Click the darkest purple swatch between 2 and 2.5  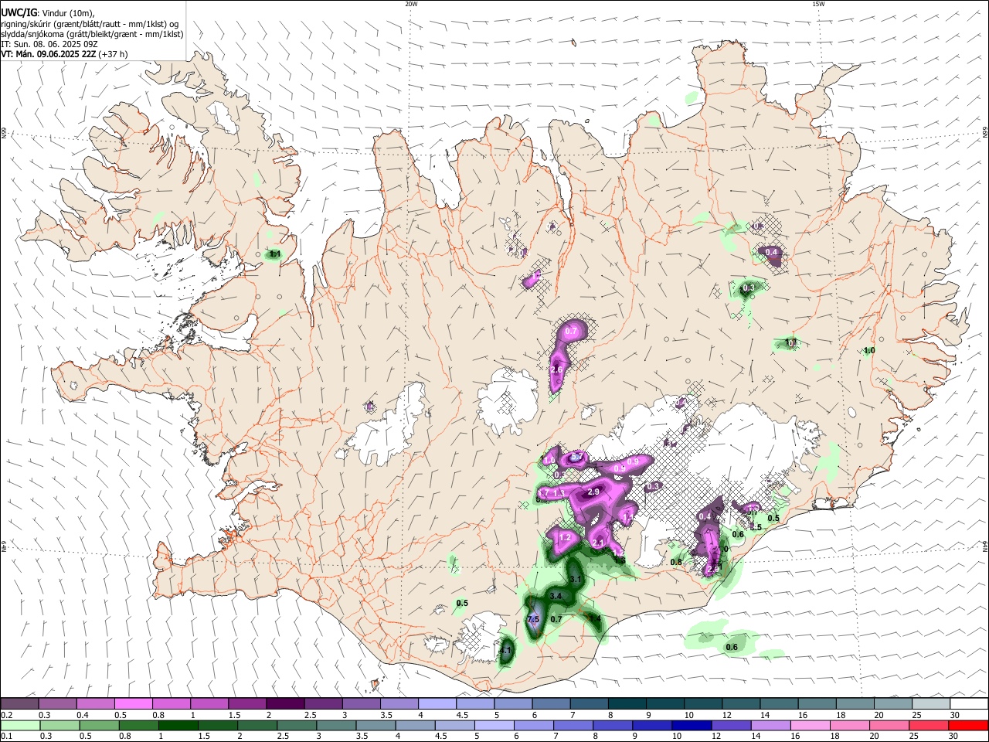coord(284,703)
